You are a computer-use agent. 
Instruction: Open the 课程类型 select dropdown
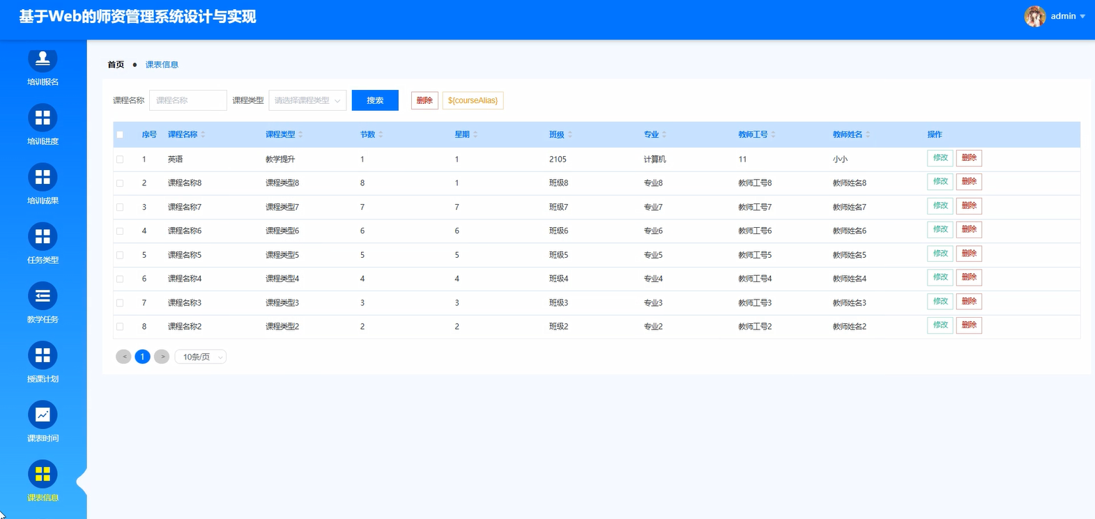pyautogui.click(x=307, y=100)
